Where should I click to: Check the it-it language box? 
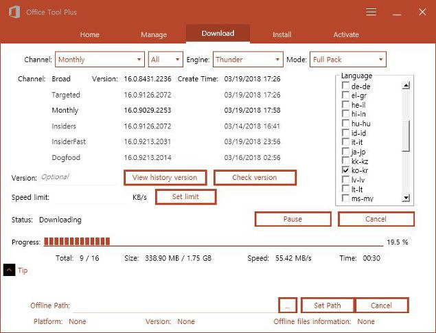pos(345,141)
